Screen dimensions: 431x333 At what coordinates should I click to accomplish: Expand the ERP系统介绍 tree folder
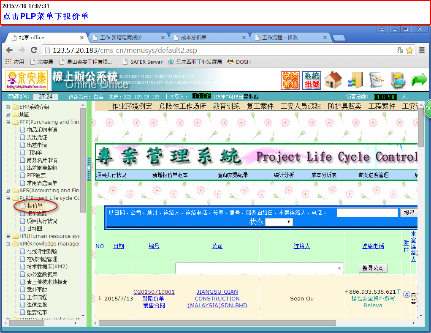[8, 107]
